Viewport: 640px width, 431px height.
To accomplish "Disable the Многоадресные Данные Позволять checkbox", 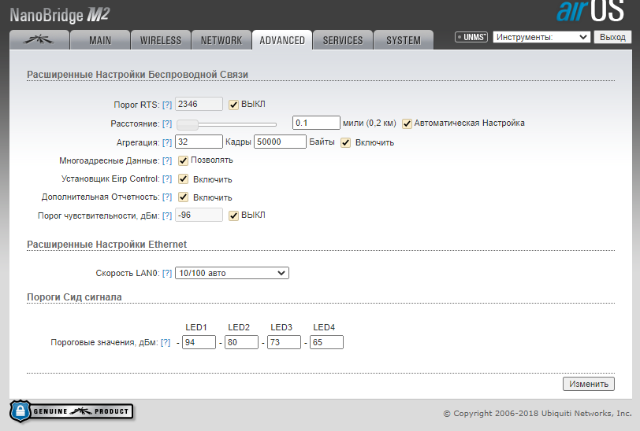I will (183, 160).
